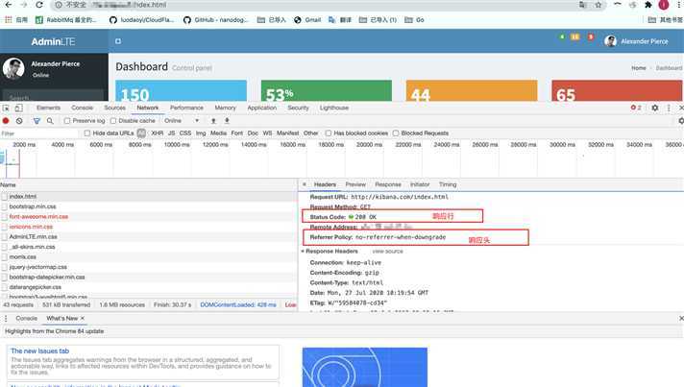Toggle the network filter funnel icon
The width and height of the screenshot is (684, 387).
pyautogui.click(x=37, y=121)
